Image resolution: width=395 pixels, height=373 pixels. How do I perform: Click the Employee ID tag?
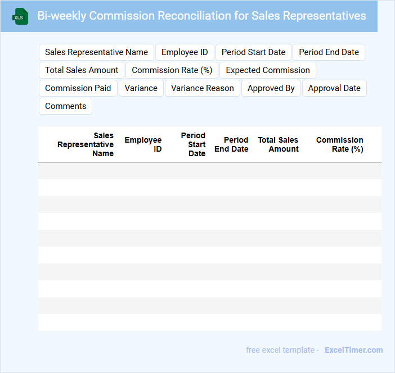(185, 52)
